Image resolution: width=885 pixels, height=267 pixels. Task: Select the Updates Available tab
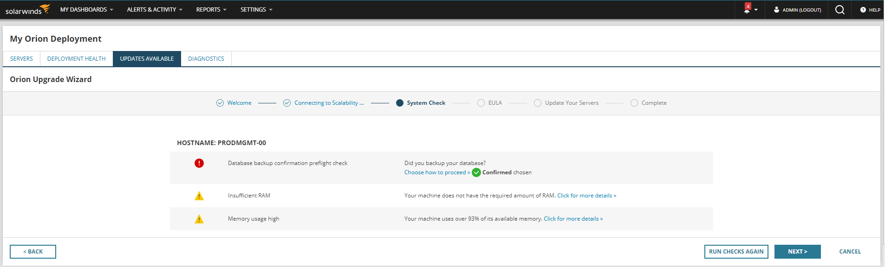point(147,59)
